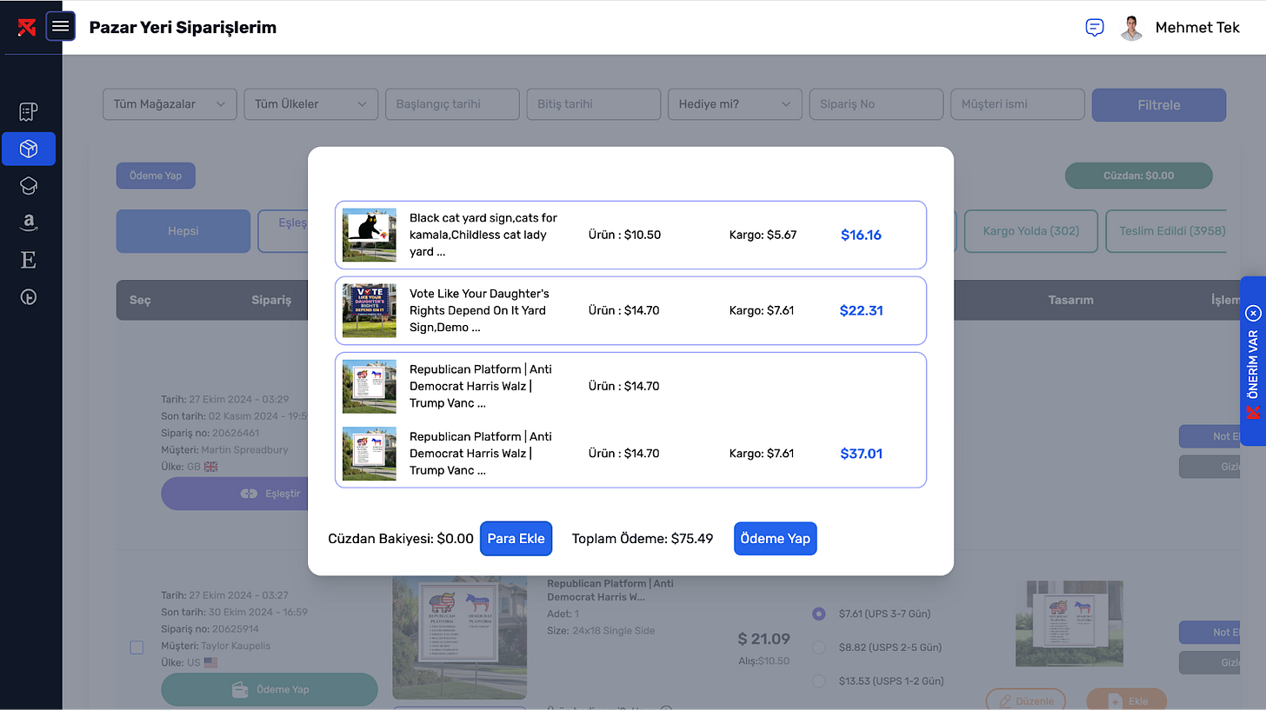Screen dimensions: 1266x710
Task: Focus the Sipariş No field
Action: (x=876, y=104)
